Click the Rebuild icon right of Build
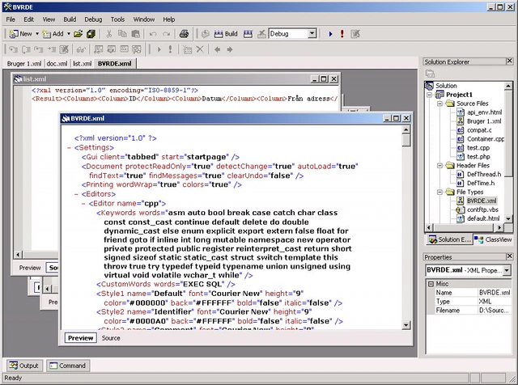518x385 pixels. 248,34
